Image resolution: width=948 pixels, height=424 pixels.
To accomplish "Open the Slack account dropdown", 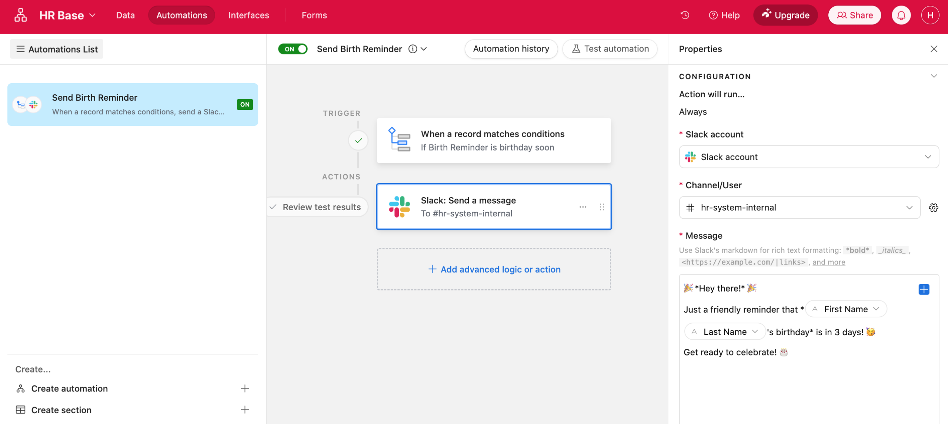I will (809, 157).
